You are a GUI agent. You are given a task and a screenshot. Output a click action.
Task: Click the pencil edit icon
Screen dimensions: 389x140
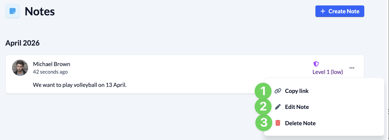coord(278,107)
